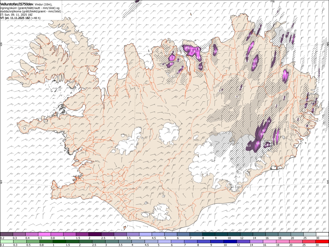This screenshot has height=247, width=329.
Task: Click the dark green lower swatch between 1 and 1.5
Action: [59, 241]
